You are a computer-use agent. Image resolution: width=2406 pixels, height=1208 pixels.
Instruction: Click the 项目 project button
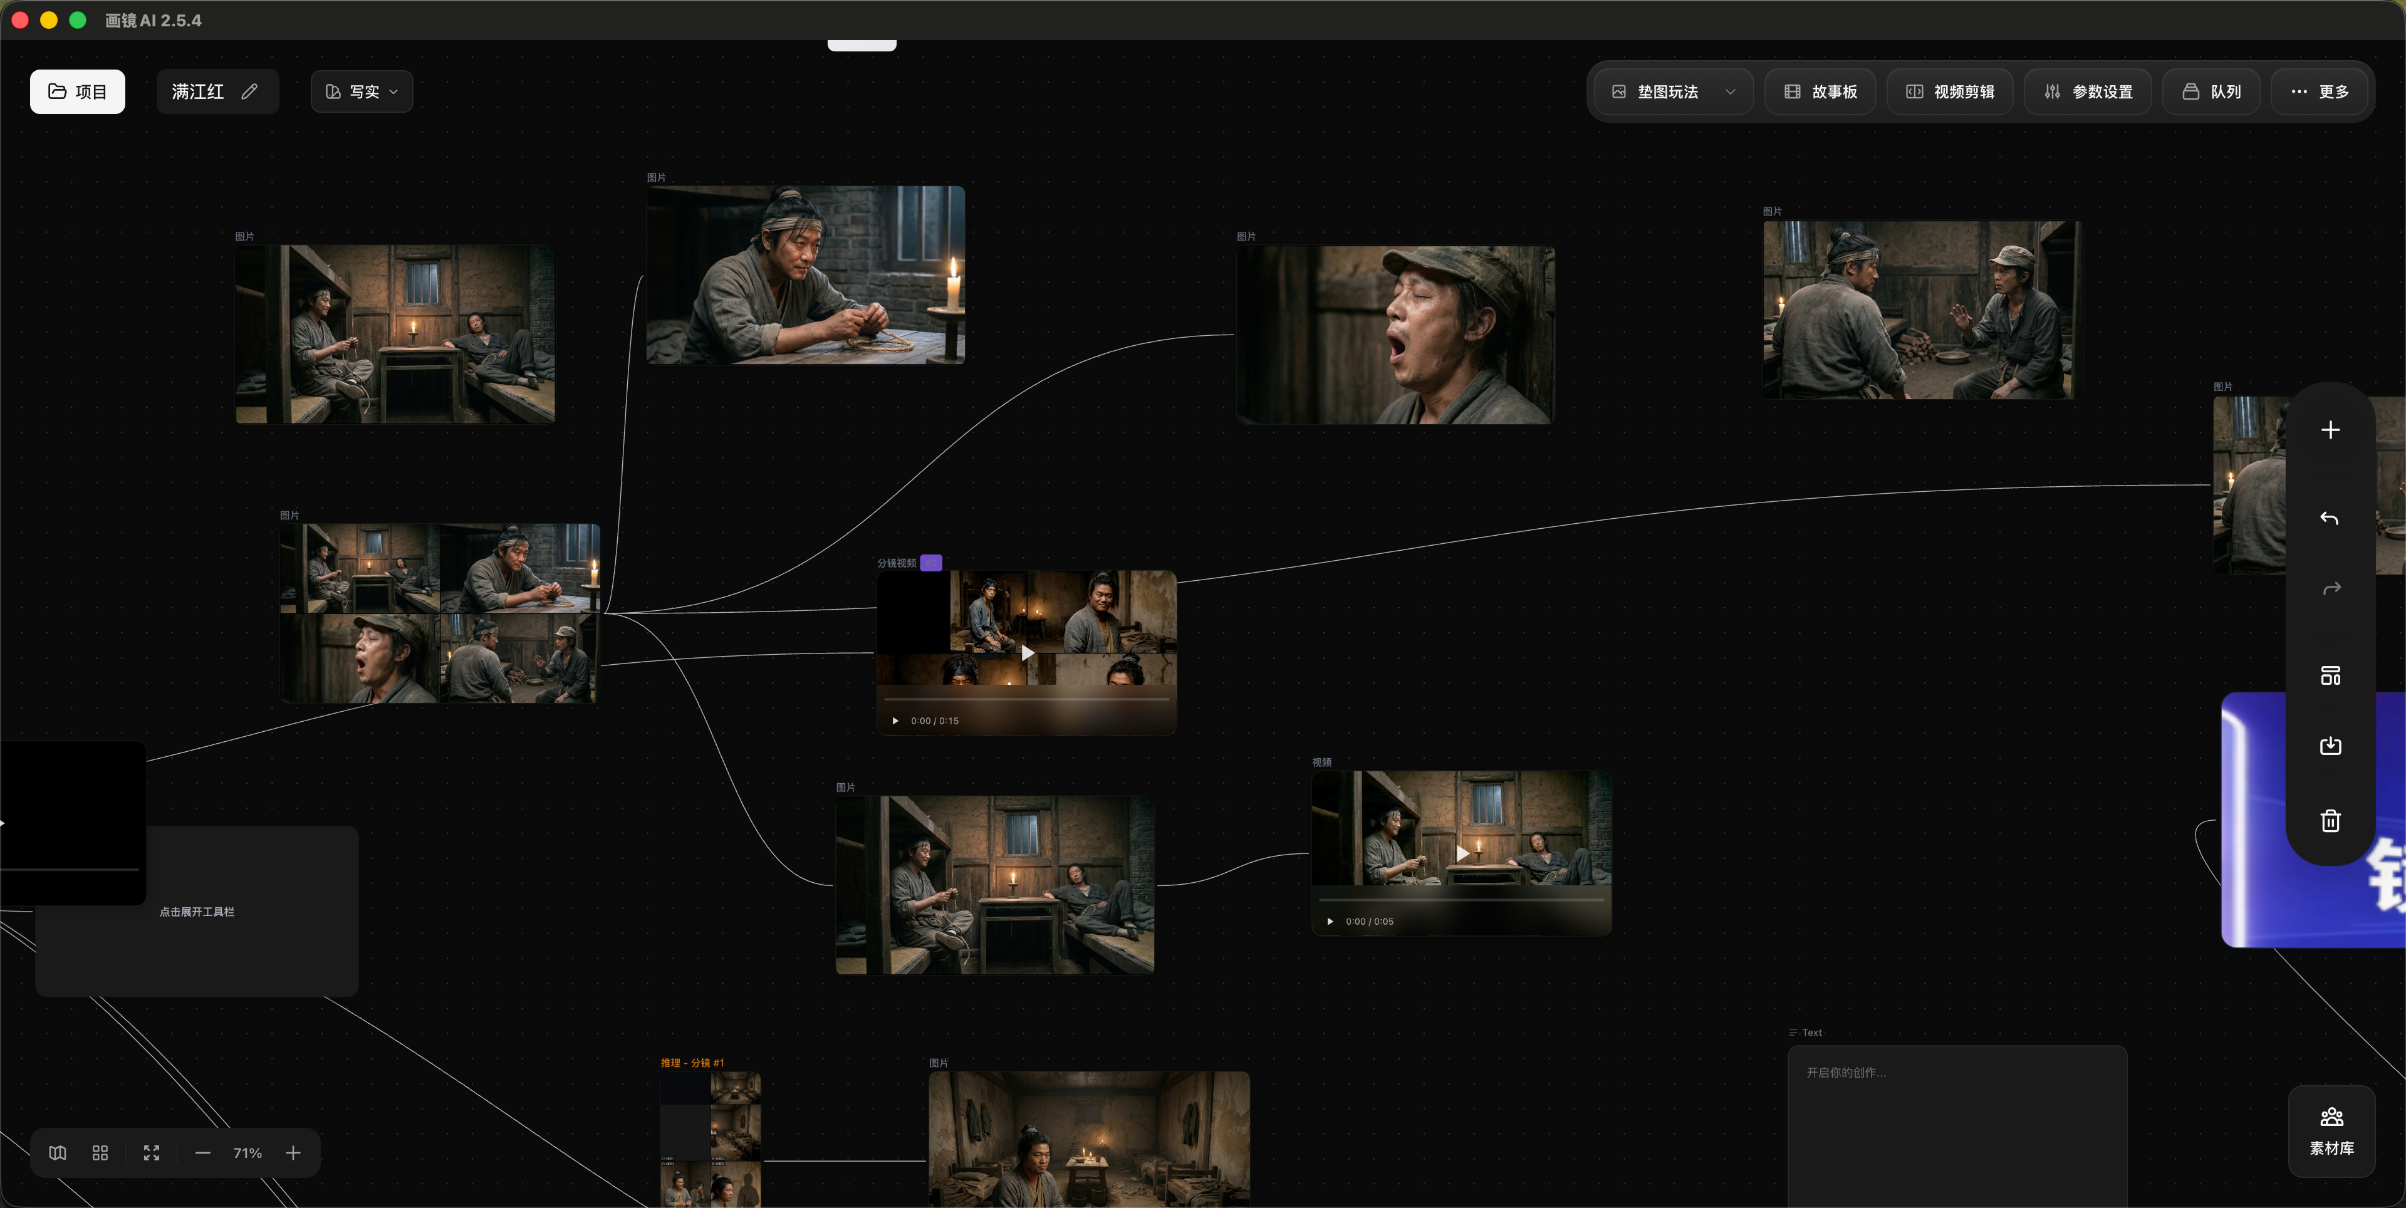(x=78, y=91)
